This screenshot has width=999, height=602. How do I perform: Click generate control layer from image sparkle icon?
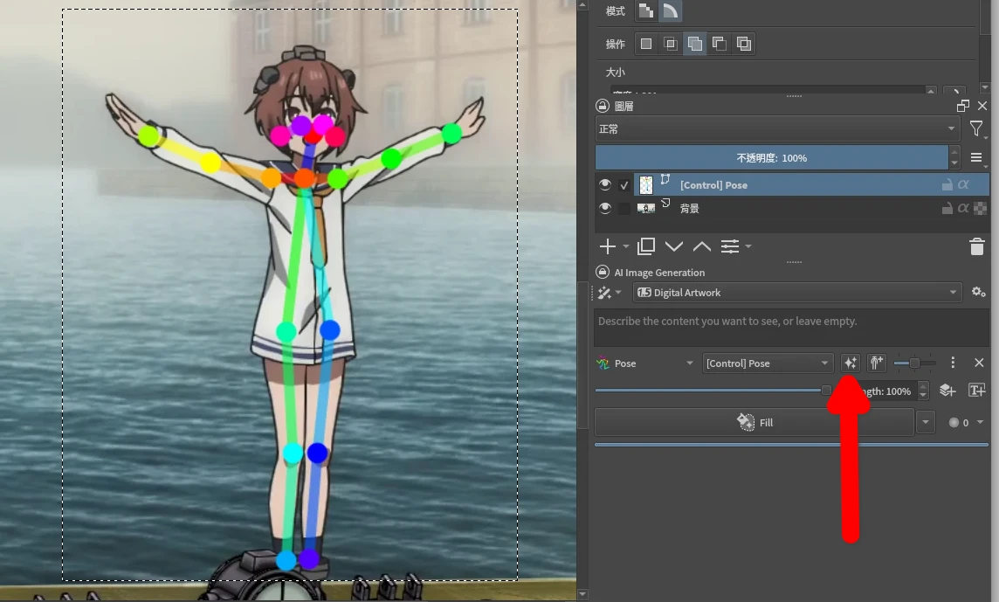pos(850,363)
